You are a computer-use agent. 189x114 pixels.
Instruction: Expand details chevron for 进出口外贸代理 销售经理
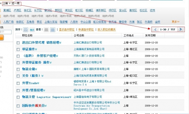coord(60,43)
